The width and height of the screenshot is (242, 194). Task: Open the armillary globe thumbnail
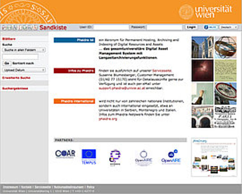coord(226,47)
